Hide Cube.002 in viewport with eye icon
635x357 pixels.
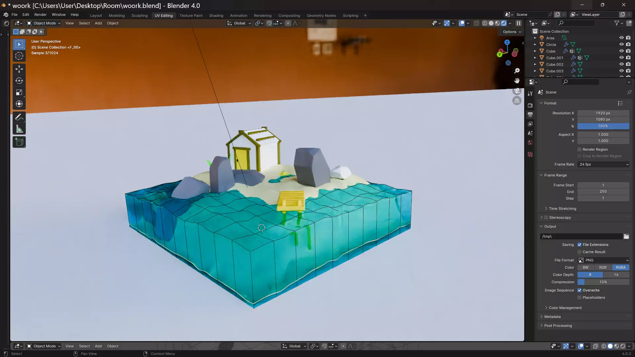[x=621, y=64]
